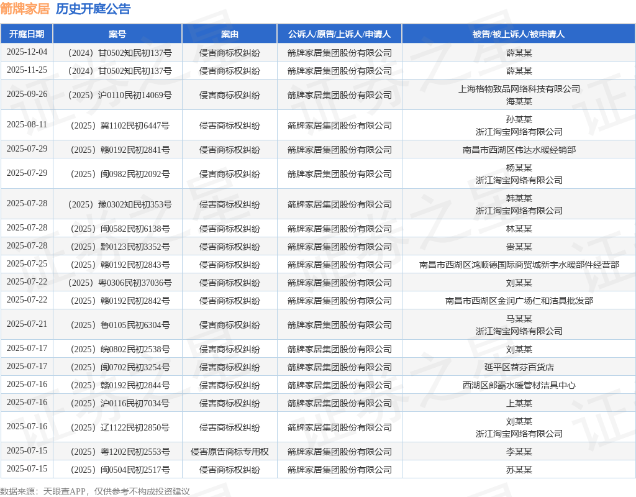Click plaintiff 箭牌家居集团股份有限公司 in the 2025-09-26 row
This screenshot has width=636, height=497.
(340, 95)
